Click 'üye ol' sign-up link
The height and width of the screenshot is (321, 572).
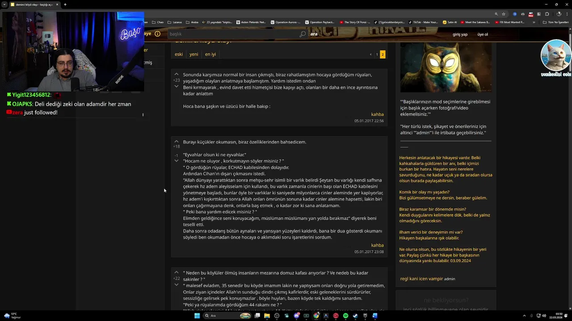pos(483,34)
